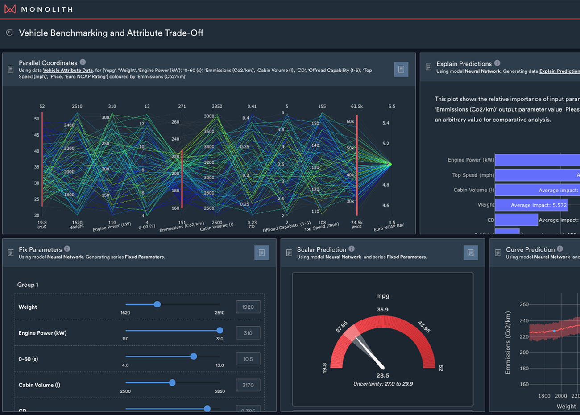Click the Emissions (Co2/km) axis range bar
The height and width of the screenshot is (415, 580).
pyautogui.click(x=182, y=179)
